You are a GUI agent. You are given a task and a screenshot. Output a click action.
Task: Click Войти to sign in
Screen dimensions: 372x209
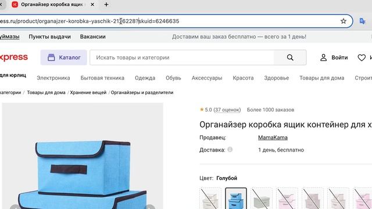pyautogui.click(x=339, y=57)
